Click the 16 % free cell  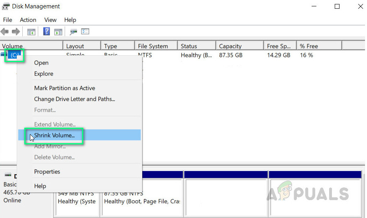pyautogui.click(x=306, y=55)
